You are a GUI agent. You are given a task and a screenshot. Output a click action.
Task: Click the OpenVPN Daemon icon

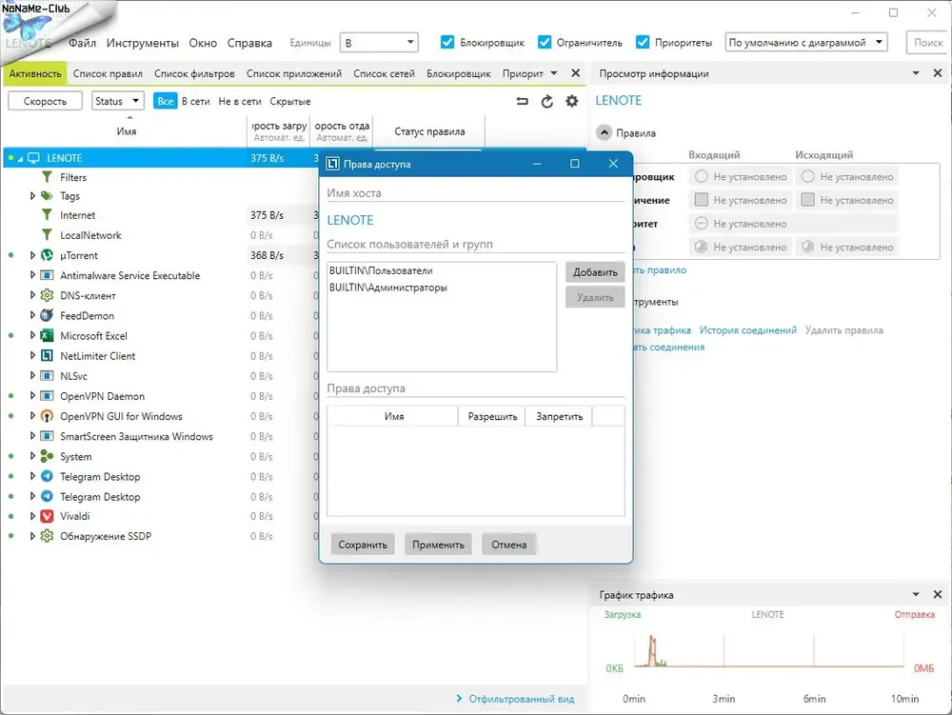(47, 396)
